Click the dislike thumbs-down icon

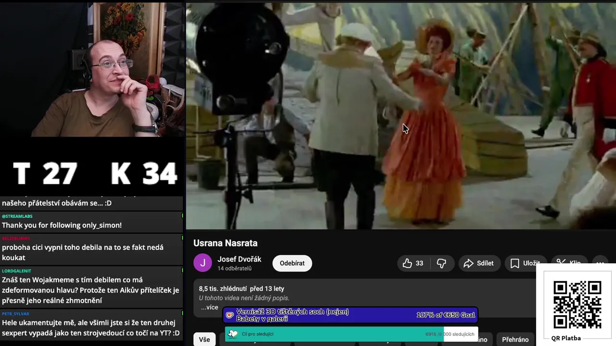coord(441,263)
